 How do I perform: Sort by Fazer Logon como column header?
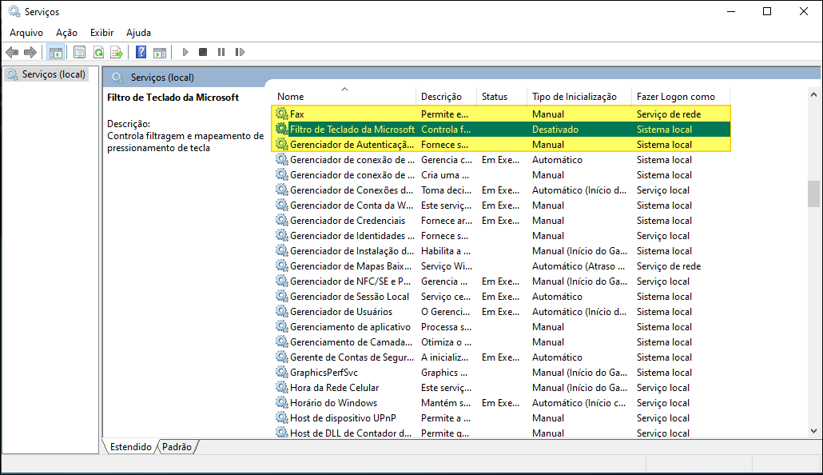click(676, 97)
